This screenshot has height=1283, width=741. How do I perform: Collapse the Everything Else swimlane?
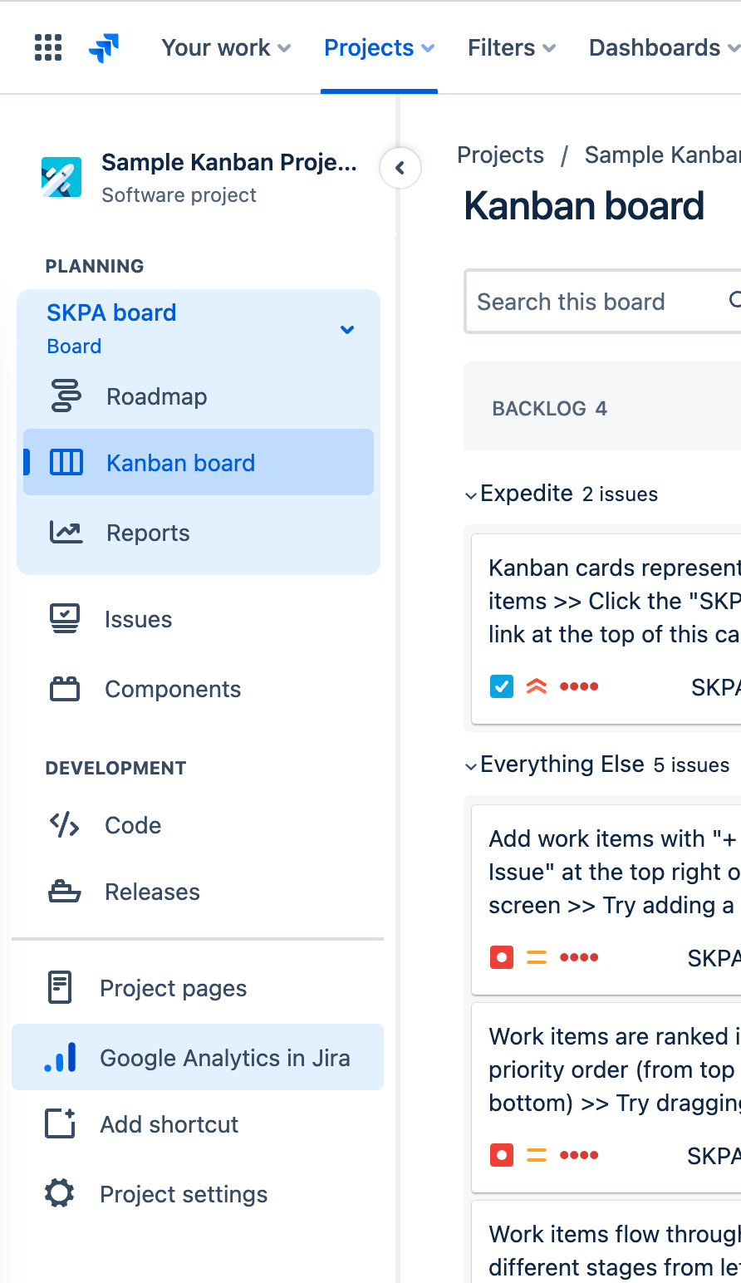coord(471,766)
